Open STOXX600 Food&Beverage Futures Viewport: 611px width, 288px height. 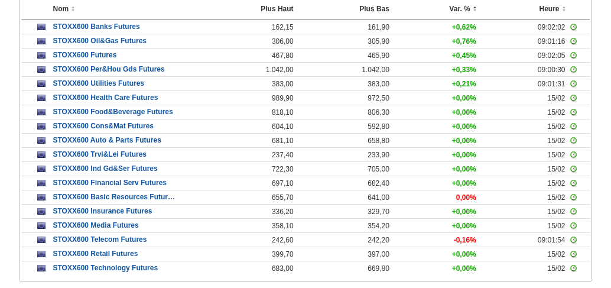113,112
